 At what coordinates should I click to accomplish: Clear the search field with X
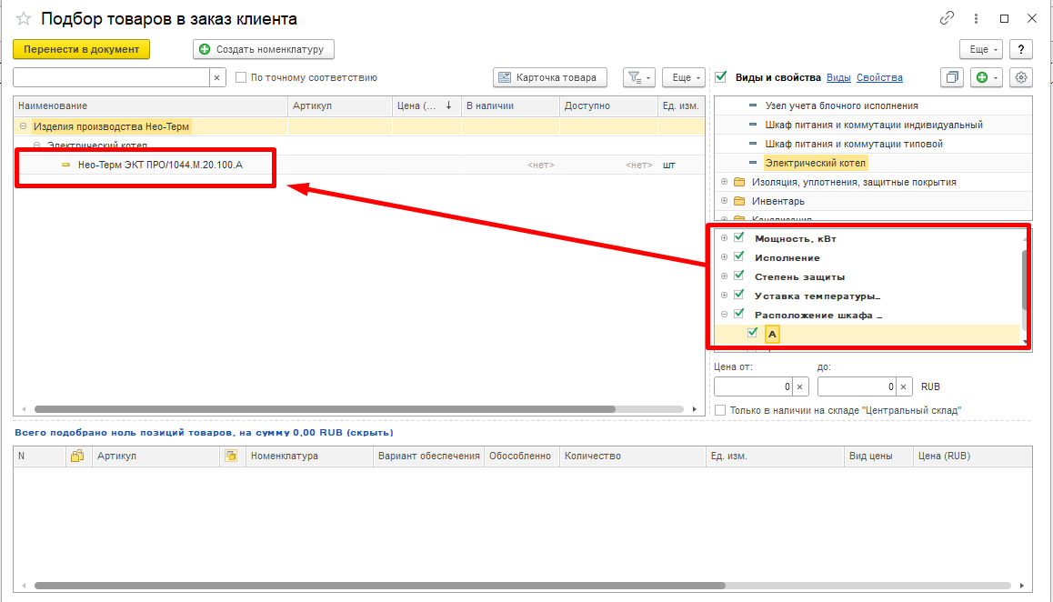pyautogui.click(x=217, y=77)
